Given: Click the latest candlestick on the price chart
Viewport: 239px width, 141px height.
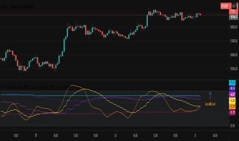Looking at the screenshot, I should coord(200,14).
